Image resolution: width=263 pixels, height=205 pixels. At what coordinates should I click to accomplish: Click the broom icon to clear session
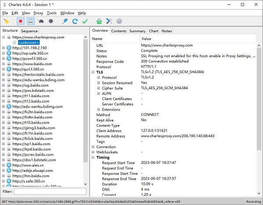pos(7,21)
